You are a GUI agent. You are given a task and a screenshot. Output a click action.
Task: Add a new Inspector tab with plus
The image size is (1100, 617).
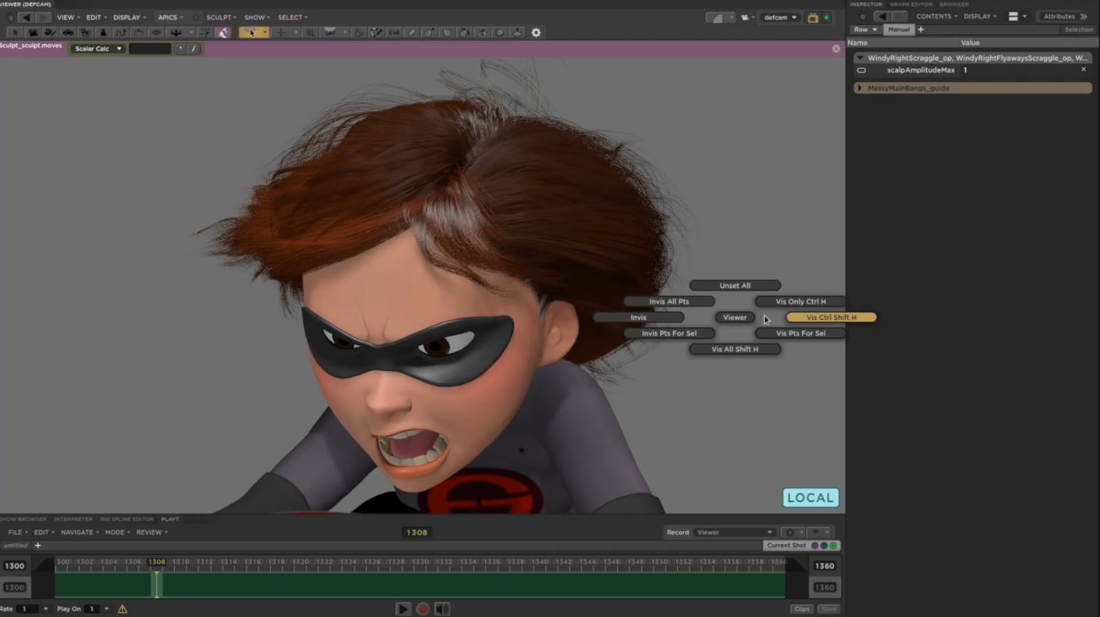pyautogui.click(x=921, y=30)
